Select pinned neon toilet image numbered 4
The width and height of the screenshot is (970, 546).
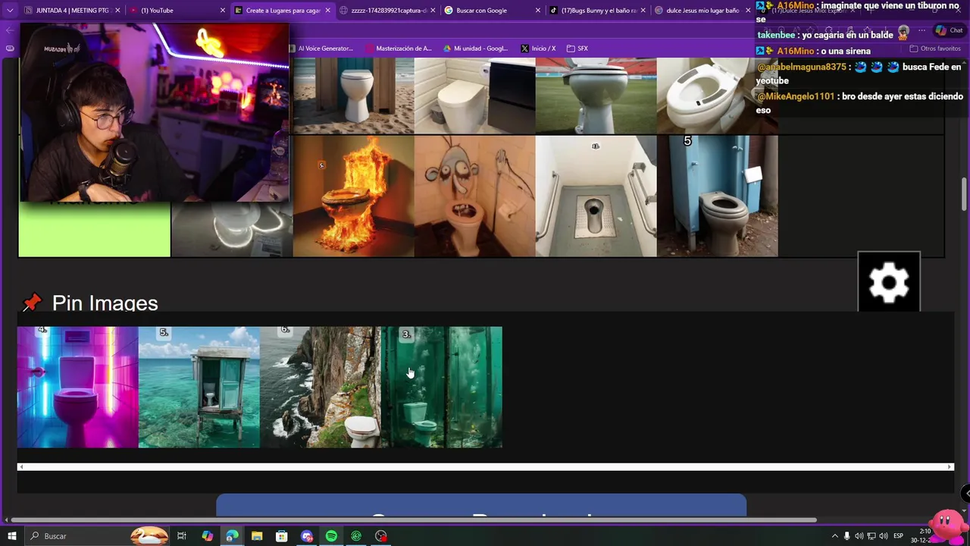77,387
